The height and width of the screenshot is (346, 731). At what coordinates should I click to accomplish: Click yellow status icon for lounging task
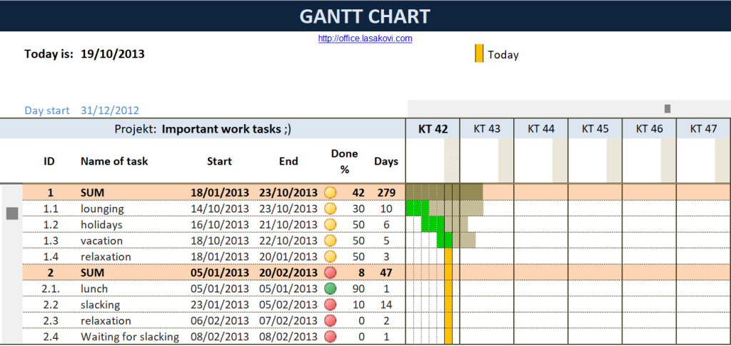pyautogui.click(x=330, y=209)
